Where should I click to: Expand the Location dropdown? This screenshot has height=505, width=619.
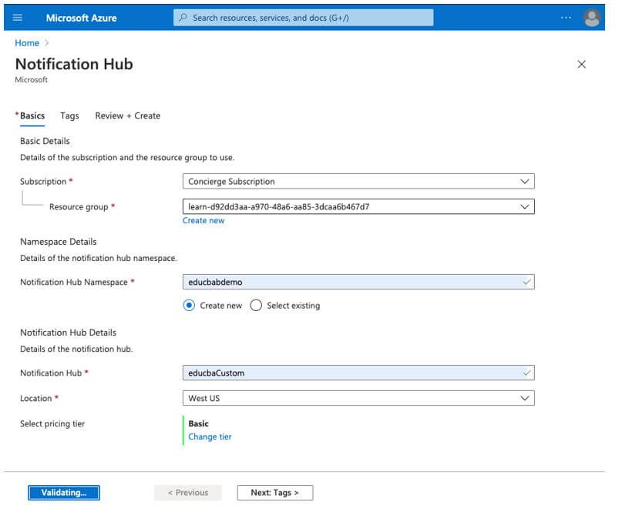[x=358, y=398]
